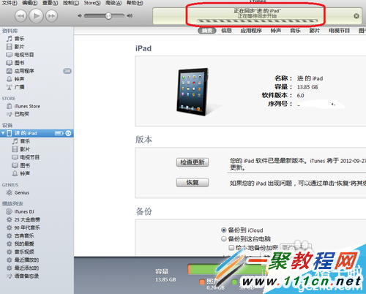The height and width of the screenshot is (294, 366).
Task: Open the 查看(V) menu
Action: (51, 3)
